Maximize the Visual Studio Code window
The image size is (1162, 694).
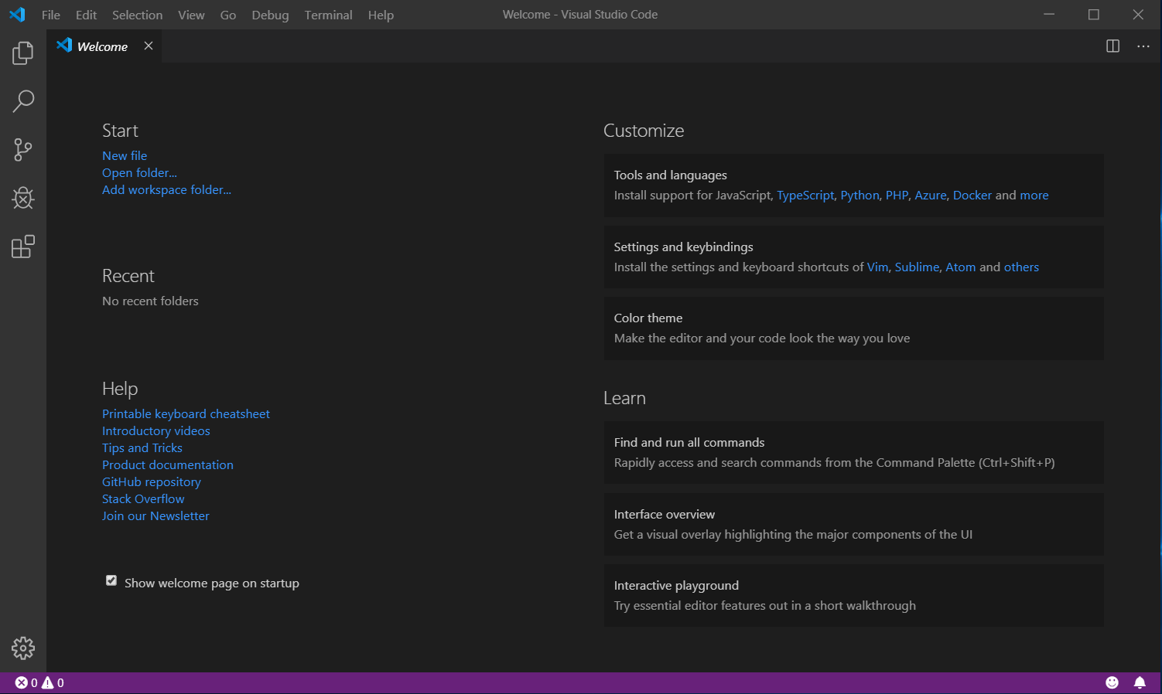click(x=1094, y=15)
